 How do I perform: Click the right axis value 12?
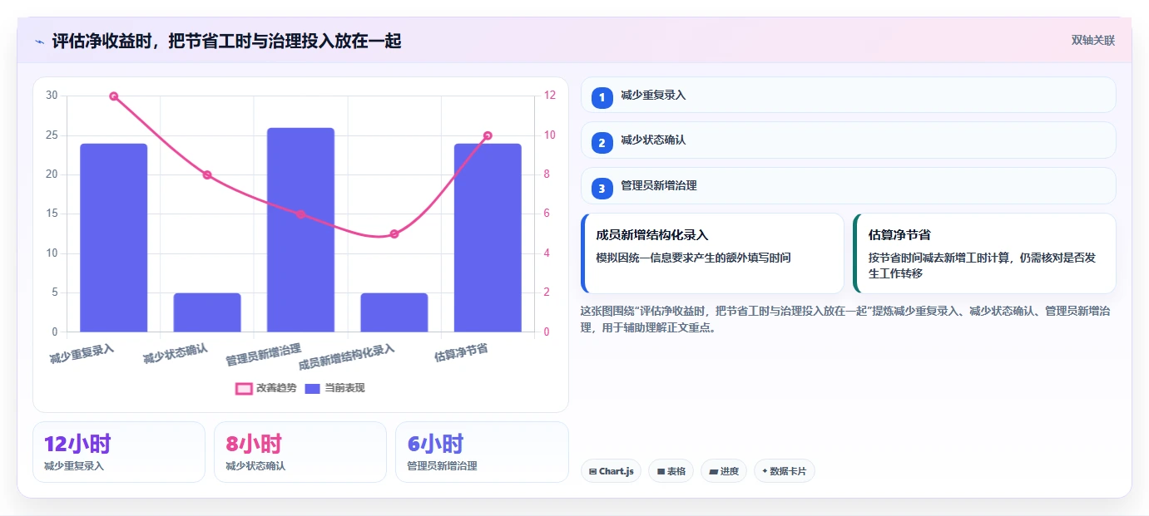(550, 96)
